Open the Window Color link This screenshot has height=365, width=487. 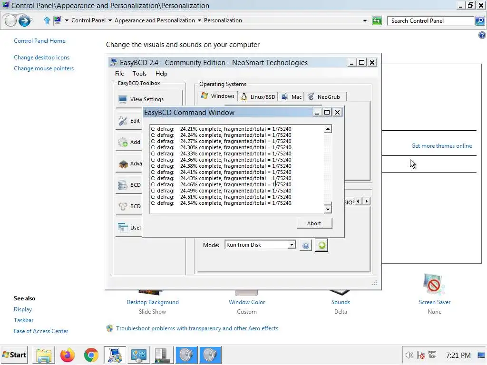tap(247, 302)
